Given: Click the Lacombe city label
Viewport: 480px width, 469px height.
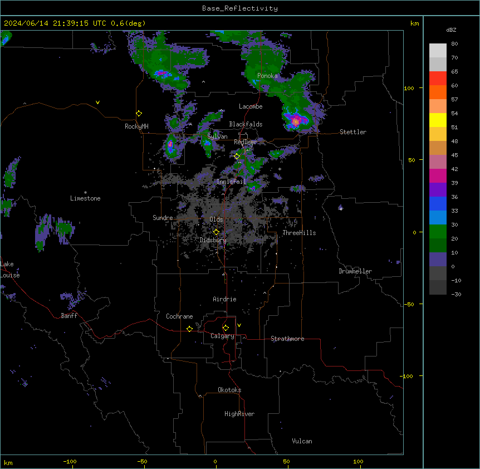Looking at the screenshot, I should point(251,106).
